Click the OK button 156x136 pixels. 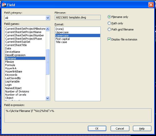(x=97, y=129)
